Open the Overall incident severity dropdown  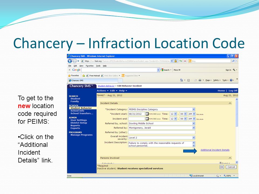pos(194,138)
